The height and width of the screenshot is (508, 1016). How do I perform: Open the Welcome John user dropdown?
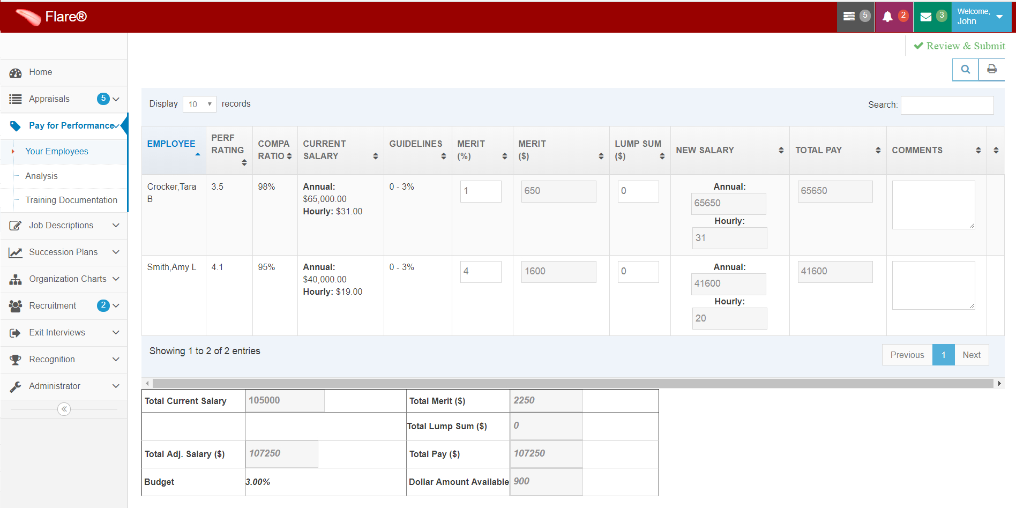tap(981, 17)
